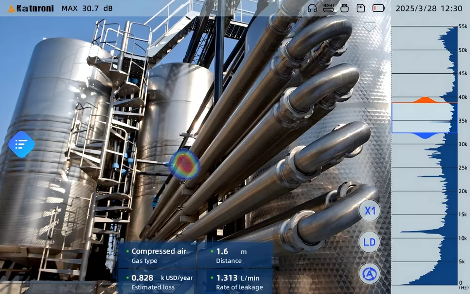Tap the HDMI output icon
The width and height of the screenshot is (470, 294).
tap(329, 8)
